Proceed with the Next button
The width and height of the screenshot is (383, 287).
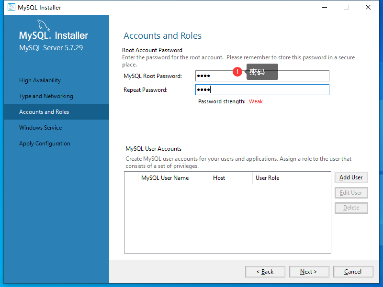pyautogui.click(x=309, y=272)
